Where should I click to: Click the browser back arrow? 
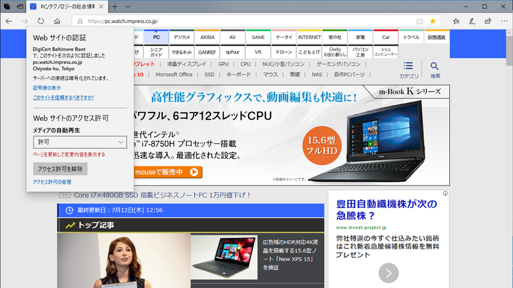coord(9,21)
